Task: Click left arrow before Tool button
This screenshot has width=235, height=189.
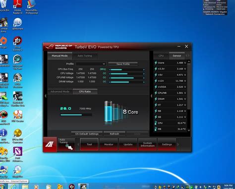Action: pyautogui.click(x=78, y=144)
